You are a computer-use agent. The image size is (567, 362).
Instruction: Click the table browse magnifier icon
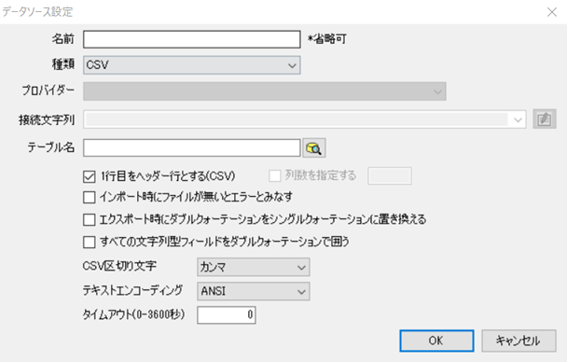(x=314, y=148)
